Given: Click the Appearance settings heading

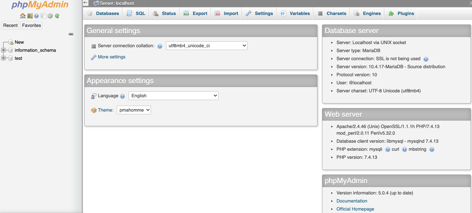Looking at the screenshot, I should (120, 81).
